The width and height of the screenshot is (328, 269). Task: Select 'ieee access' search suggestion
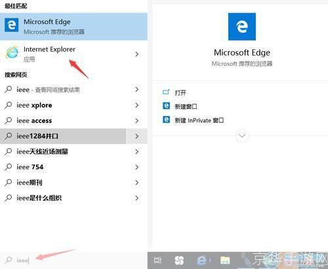point(63,121)
